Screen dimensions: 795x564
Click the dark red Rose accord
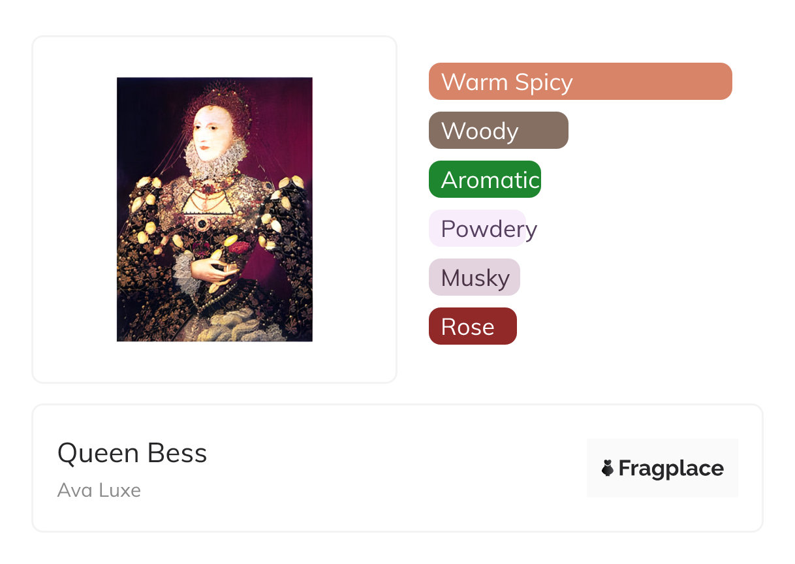tap(473, 326)
